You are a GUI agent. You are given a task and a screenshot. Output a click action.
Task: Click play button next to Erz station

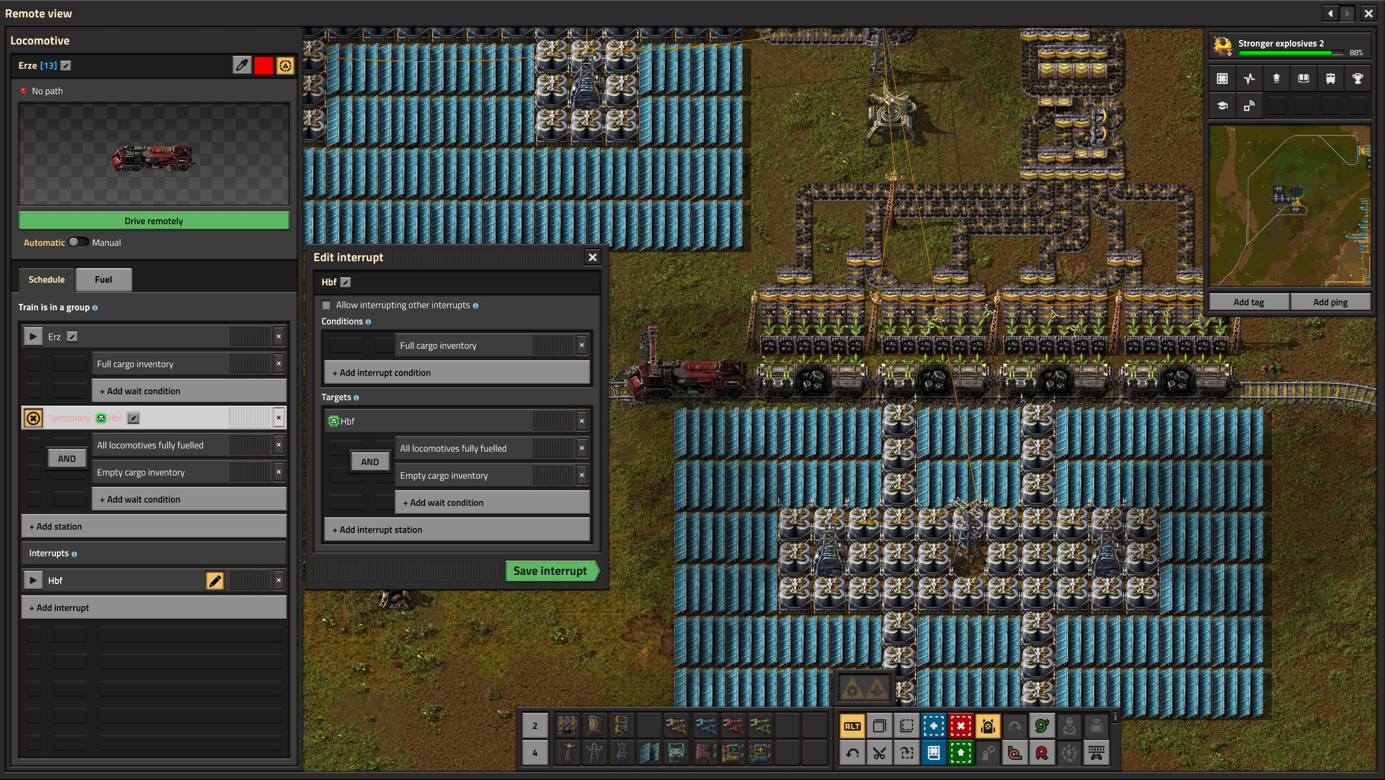(33, 337)
